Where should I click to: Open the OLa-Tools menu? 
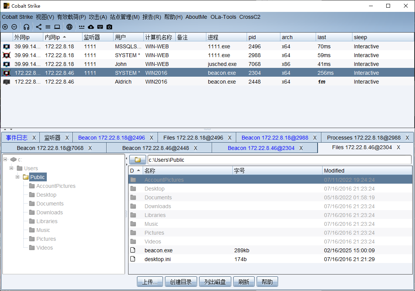pos(223,17)
